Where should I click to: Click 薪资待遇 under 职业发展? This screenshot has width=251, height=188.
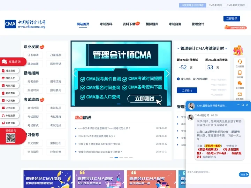(x=56, y=64)
